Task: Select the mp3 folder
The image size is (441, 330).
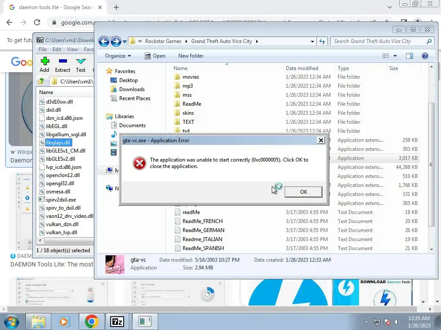Action: pos(183,86)
